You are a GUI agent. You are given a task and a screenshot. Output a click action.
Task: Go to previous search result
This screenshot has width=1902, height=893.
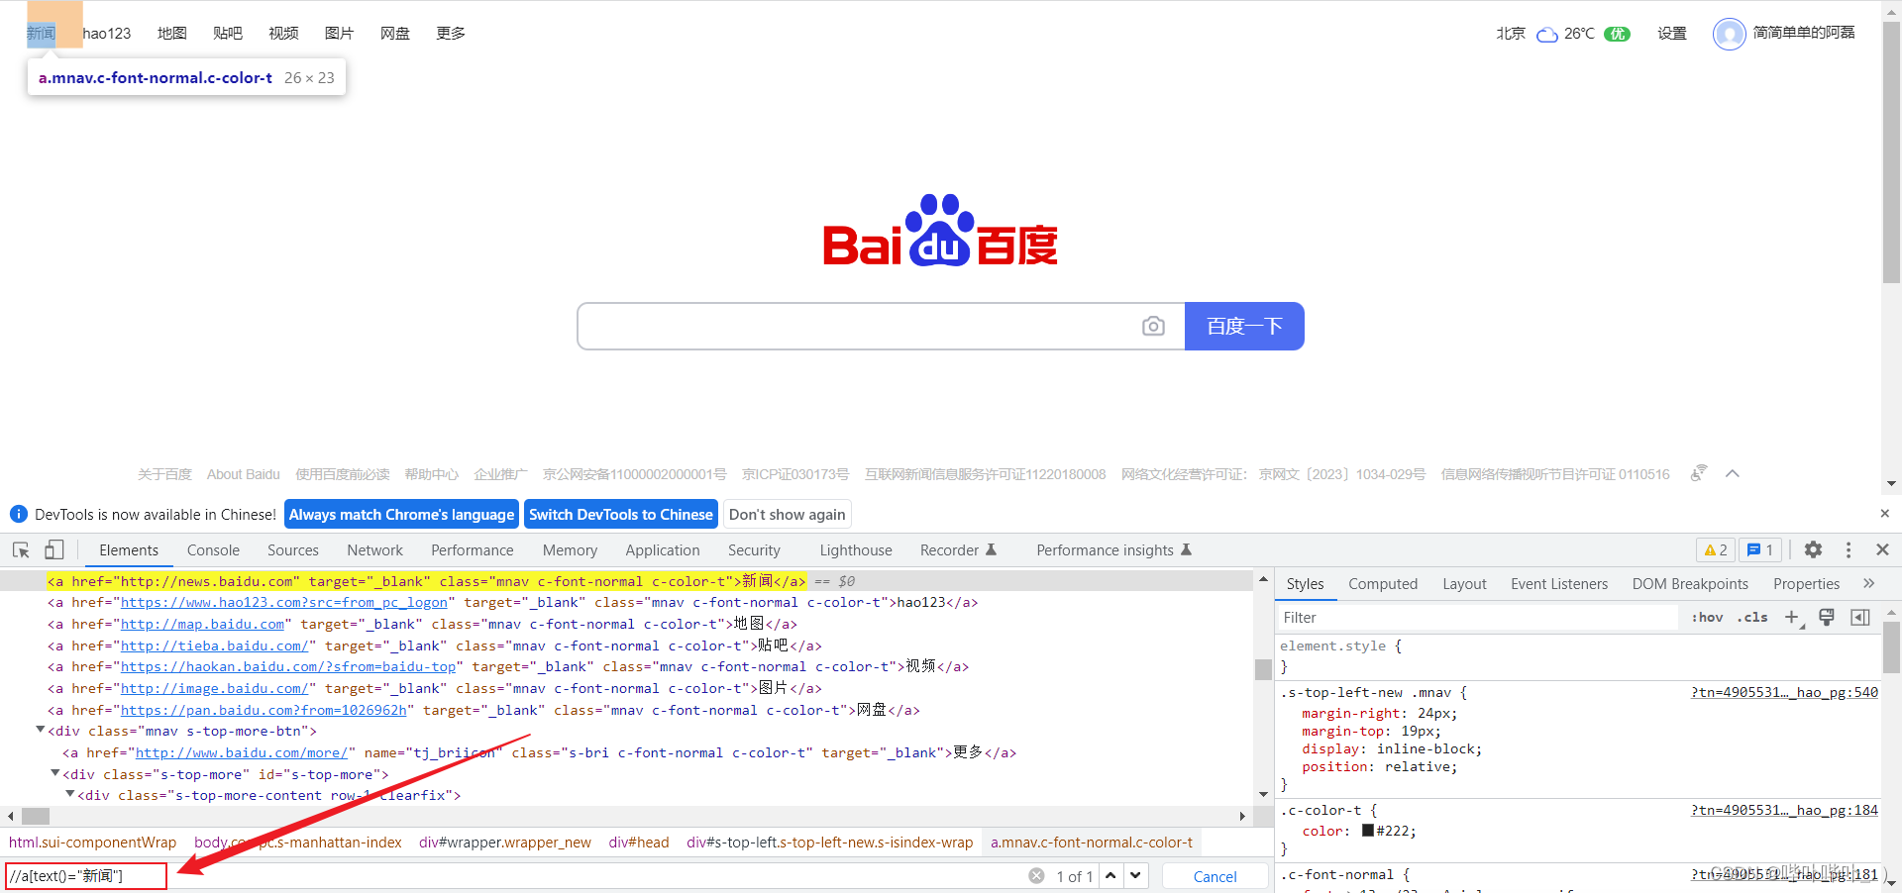(1111, 875)
